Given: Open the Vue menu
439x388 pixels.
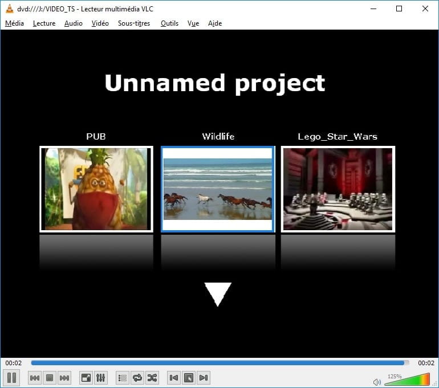Looking at the screenshot, I should tap(193, 23).
